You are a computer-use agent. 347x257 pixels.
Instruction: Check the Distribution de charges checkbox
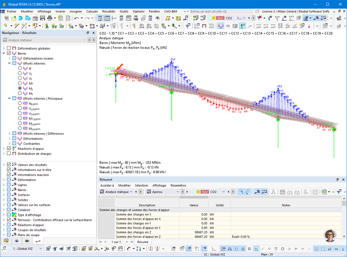point(9,154)
